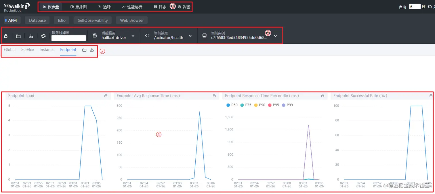This screenshot has width=435, height=194.
Task: Toggle the P95 legend series
Action: point(274,105)
